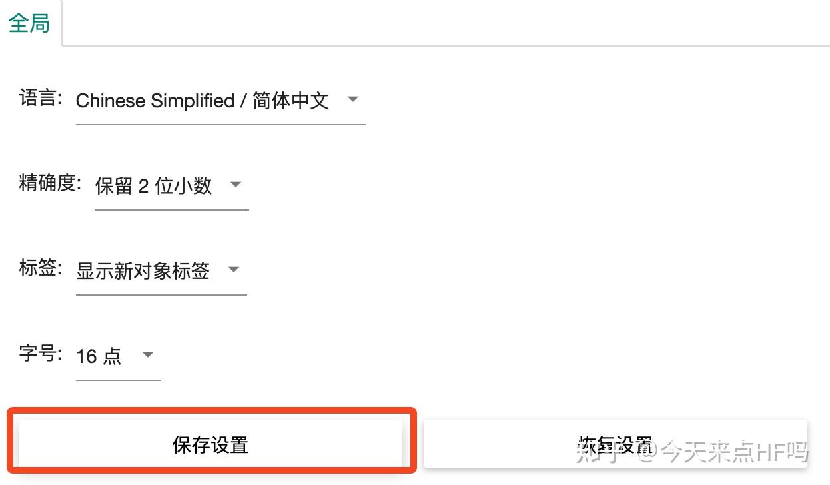The image size is (830, 485).
Task: Click the 保存设置 button
Action: coord(210,444)
